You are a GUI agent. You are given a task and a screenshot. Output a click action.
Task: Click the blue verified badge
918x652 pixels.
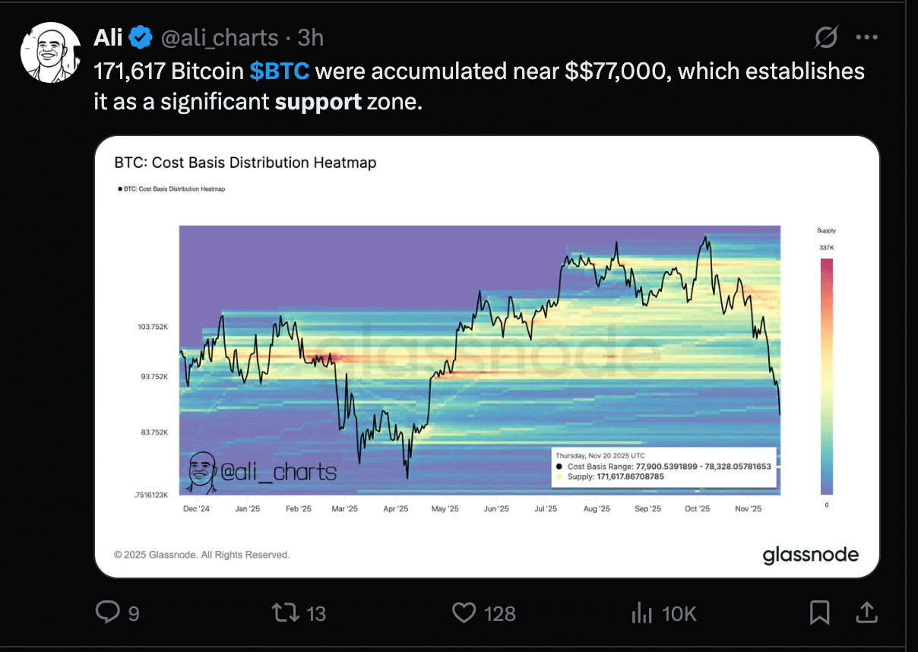point(141,36)
